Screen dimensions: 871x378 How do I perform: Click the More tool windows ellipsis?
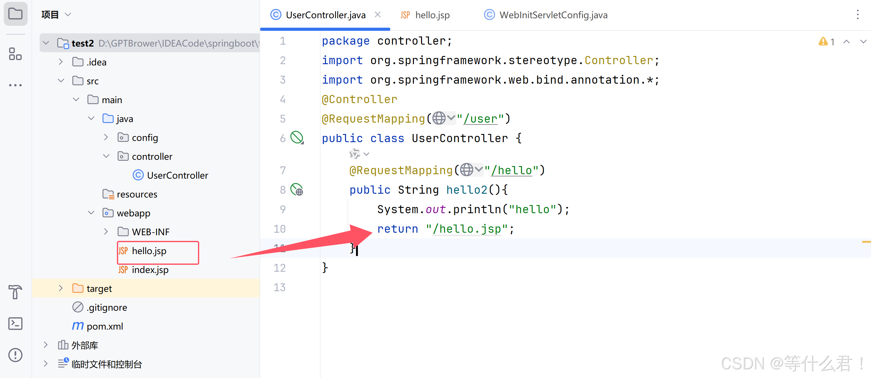[x=15, y=85]
